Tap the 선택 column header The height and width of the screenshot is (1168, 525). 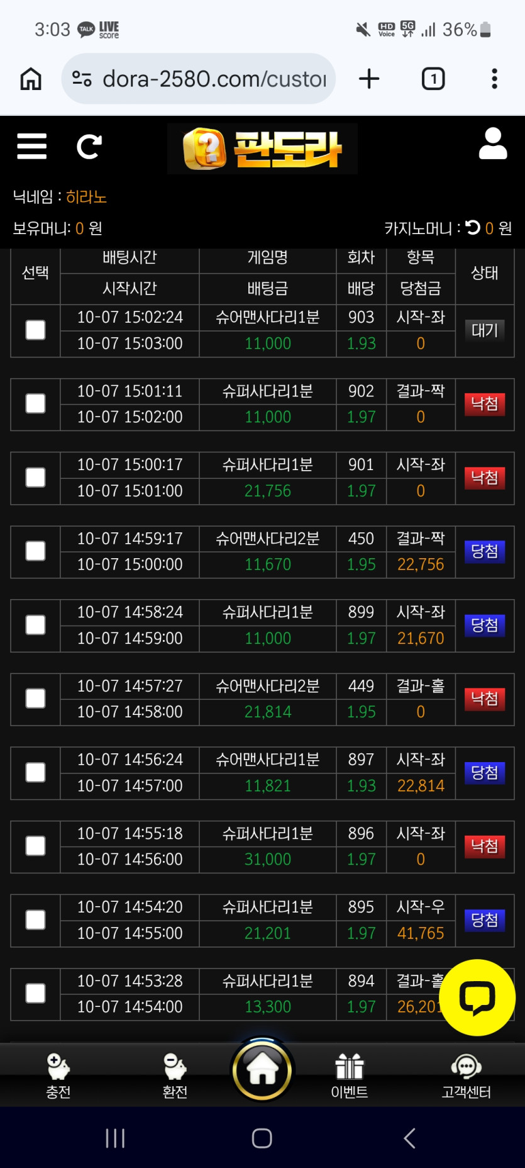click(x=35, y=272)
